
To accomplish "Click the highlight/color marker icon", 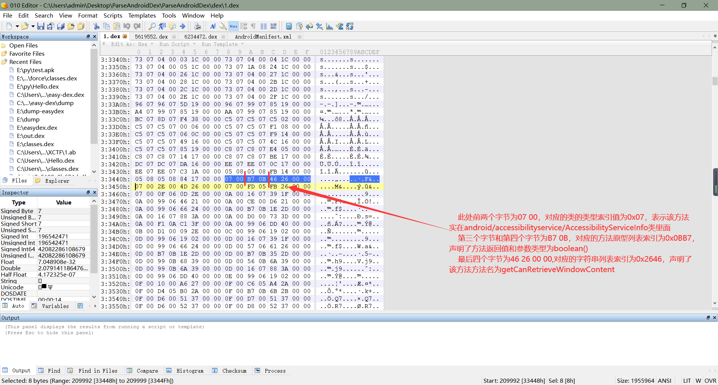I will tap(223, 26).
